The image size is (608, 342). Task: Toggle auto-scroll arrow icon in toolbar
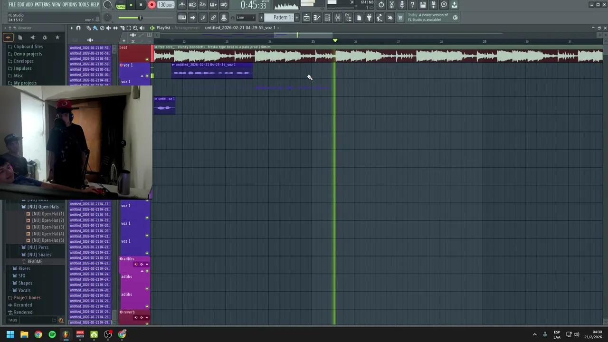[192, 18]
